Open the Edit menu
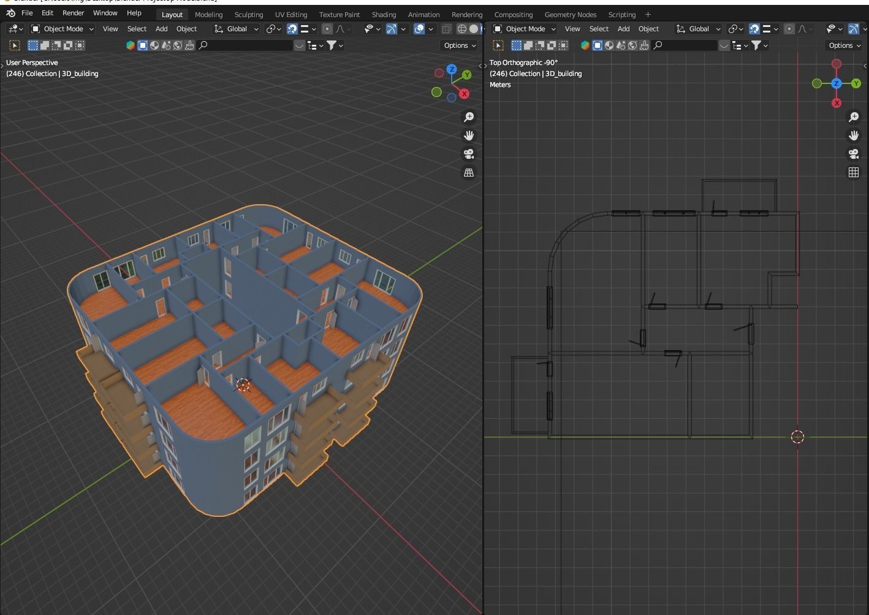 pos(47,13)
